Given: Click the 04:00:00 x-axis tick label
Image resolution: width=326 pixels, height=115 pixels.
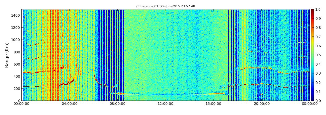Looking at the screenshot, I should click(69, 104).
